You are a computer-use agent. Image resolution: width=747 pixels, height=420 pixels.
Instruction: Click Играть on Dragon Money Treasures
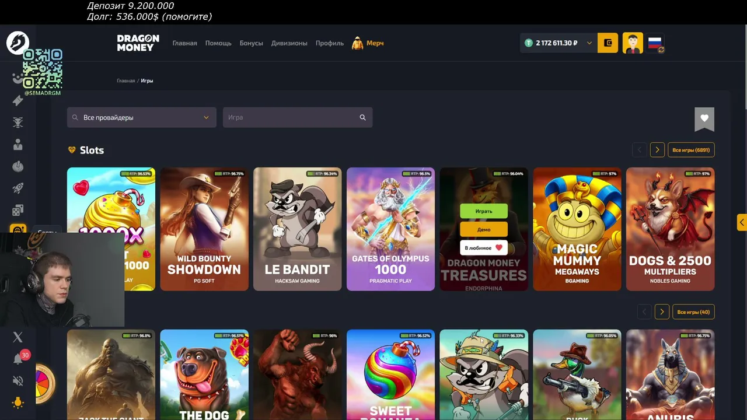484,211
